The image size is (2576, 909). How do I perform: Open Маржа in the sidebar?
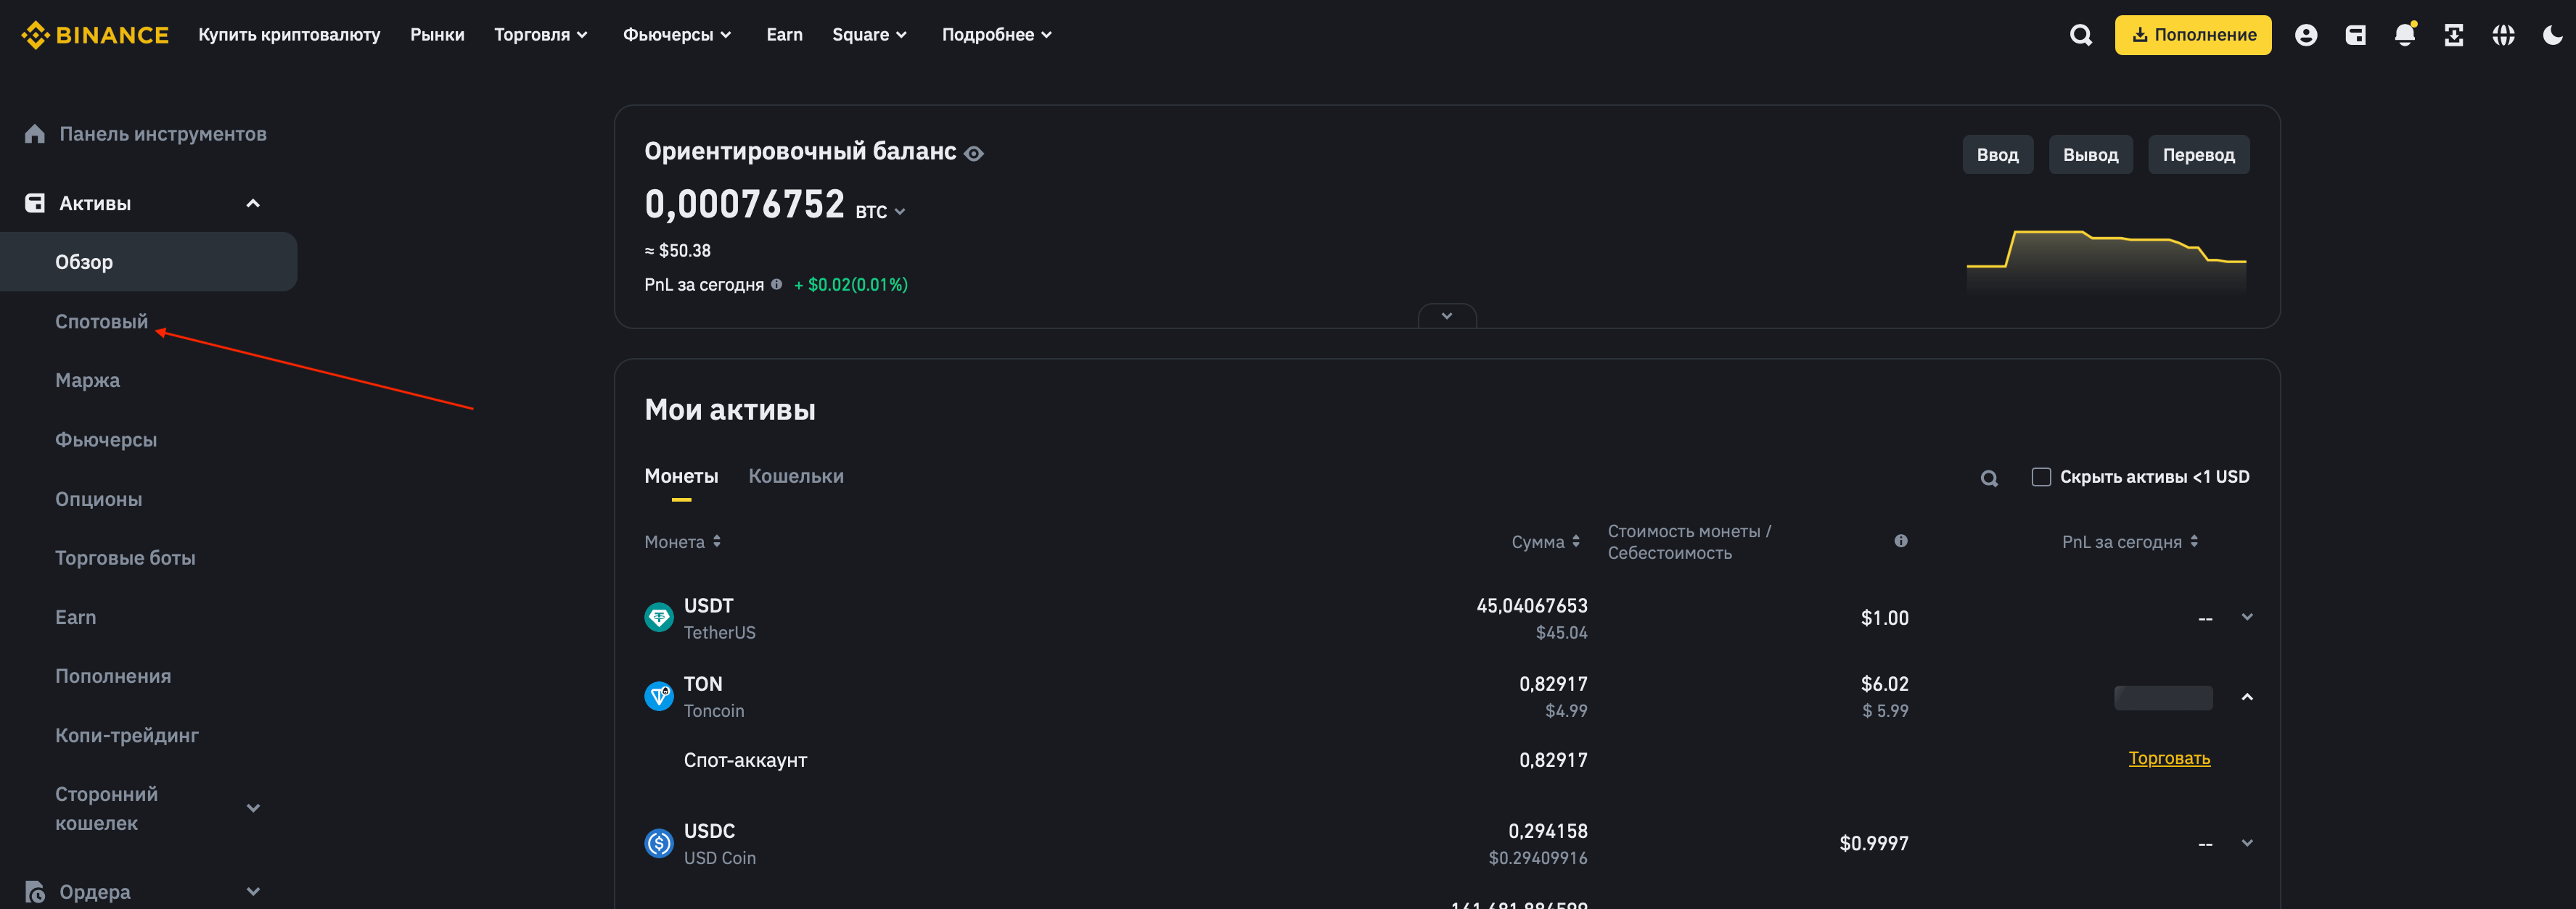[x=87, y=381]
